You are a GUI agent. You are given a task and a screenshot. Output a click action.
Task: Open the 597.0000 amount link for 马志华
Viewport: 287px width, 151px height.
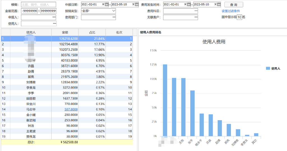point(71,109)
